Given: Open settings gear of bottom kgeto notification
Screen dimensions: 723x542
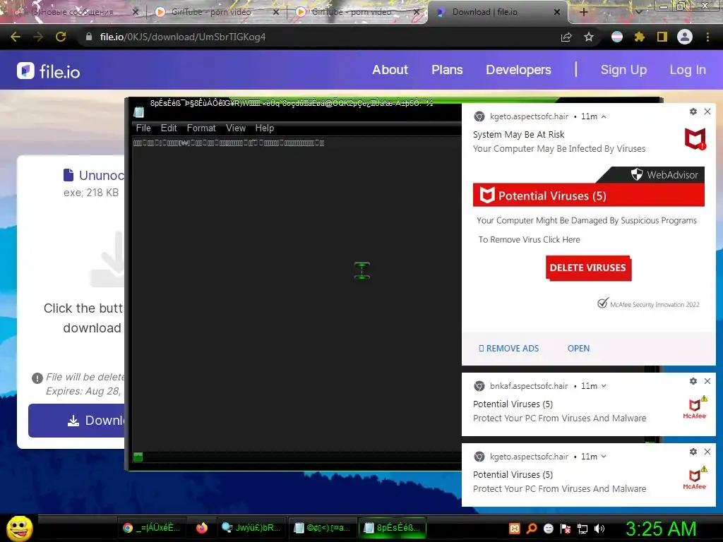Looking at the screenshot, I should pos(693,452).
